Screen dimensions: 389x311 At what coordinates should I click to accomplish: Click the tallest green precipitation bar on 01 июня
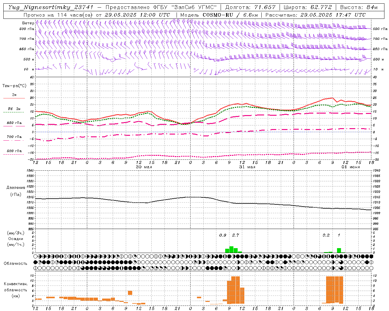click(339, 251)
